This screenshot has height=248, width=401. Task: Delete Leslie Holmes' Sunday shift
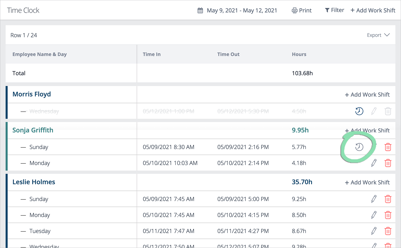click(388, 199)
